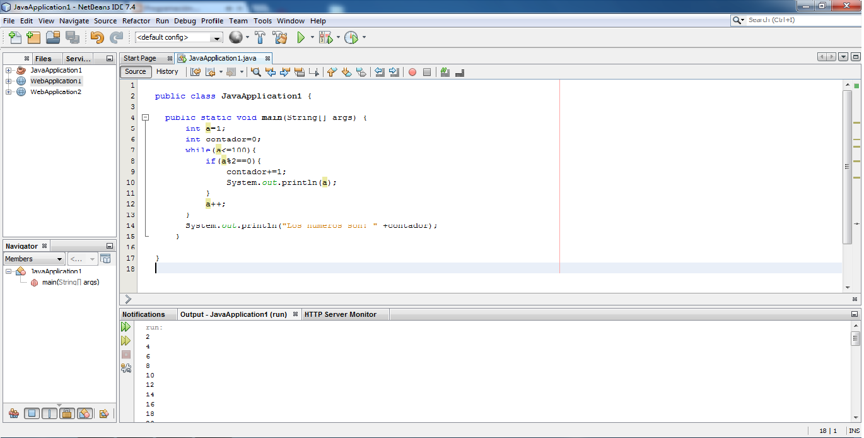Select main(String[] args) in the Navigator
864x438 pixels.
71,282
